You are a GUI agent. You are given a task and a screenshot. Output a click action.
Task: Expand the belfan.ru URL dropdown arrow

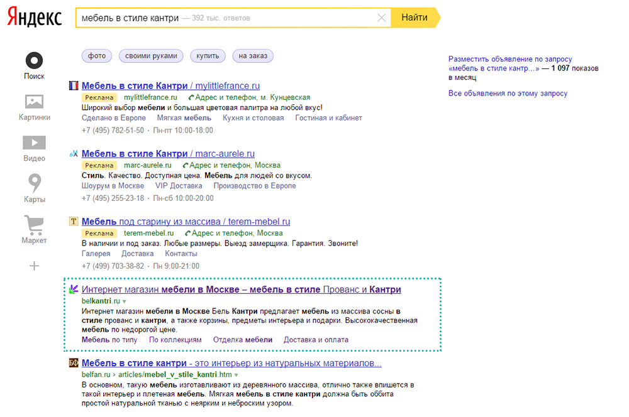[237, 375]
